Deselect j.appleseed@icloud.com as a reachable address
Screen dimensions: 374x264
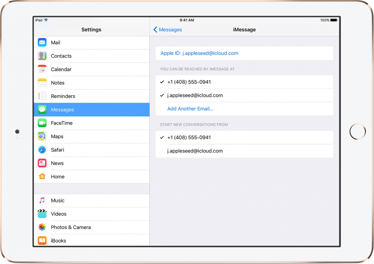(195, 95)
